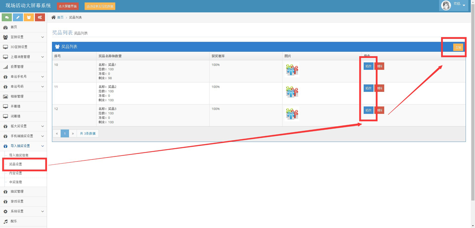Click the blue pencil shortcut icon
The height and width of the screenshot is (228, 475).
[x=18, y=17]
